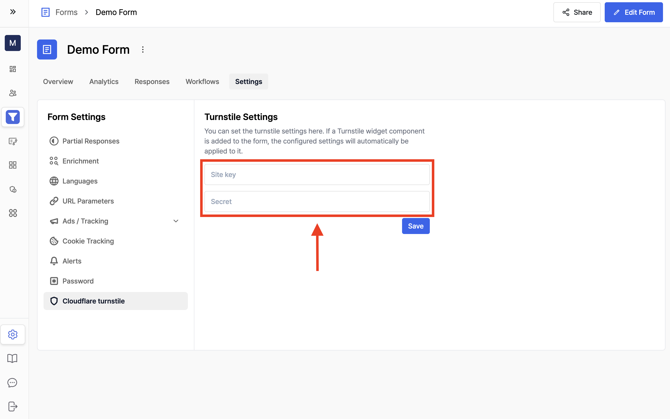Click the contacts/people icon in the sidebar

click(x=13, y=93)
